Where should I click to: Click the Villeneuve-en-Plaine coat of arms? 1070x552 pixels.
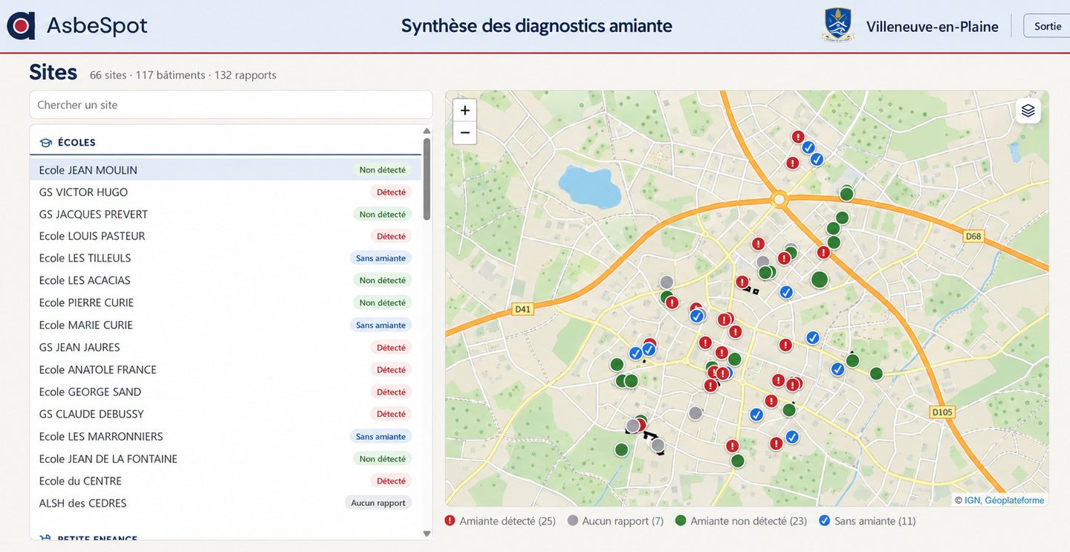pyautogui.click(x=837, y=25)
